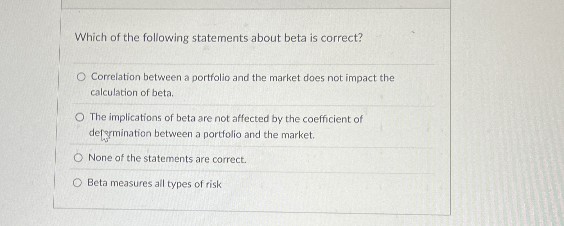The image size is (564, 226).
Task: Click the radio circle beside the fourth answer
Action: (x=78, y=183)
